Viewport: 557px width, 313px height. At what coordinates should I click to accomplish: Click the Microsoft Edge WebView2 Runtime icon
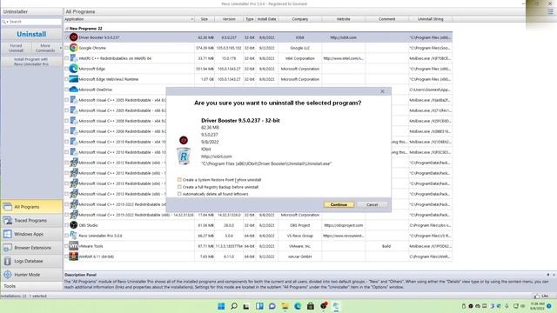coord(73,79)
